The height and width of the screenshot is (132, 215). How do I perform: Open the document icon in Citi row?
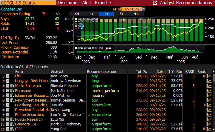tap(7, 76)
